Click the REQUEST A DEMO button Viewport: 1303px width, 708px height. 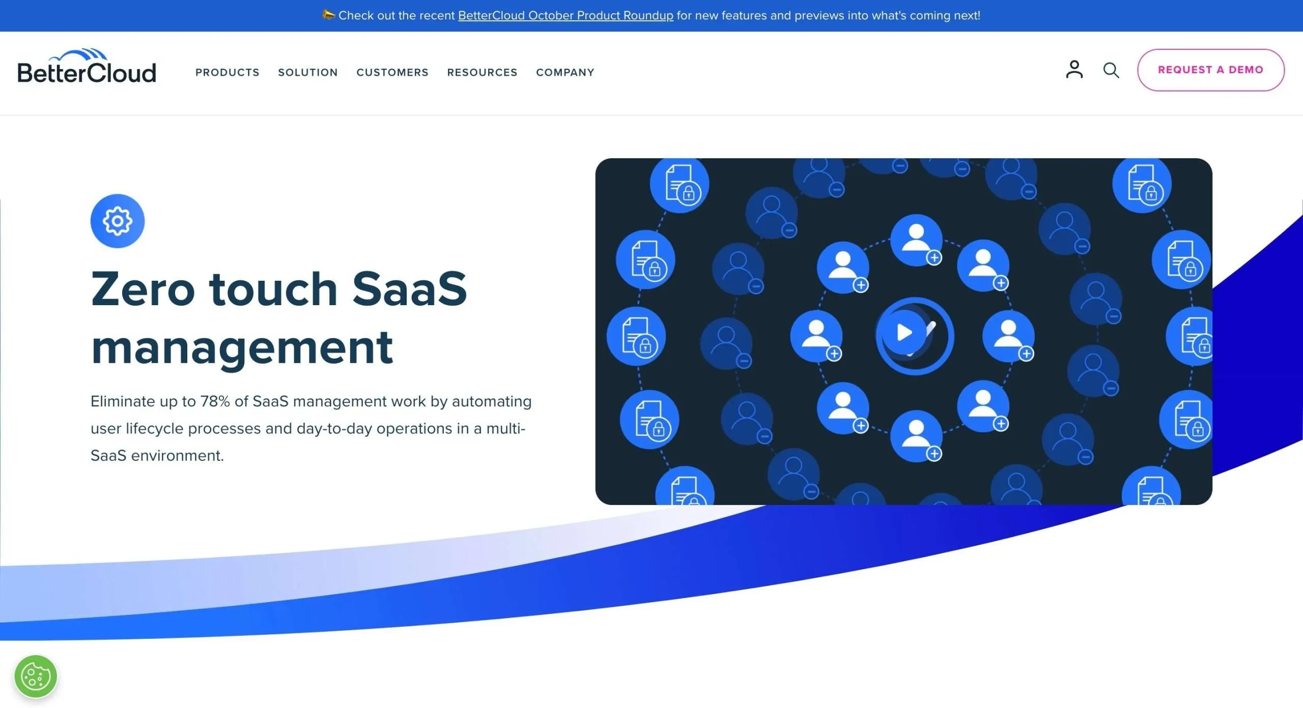point(1211,70)
